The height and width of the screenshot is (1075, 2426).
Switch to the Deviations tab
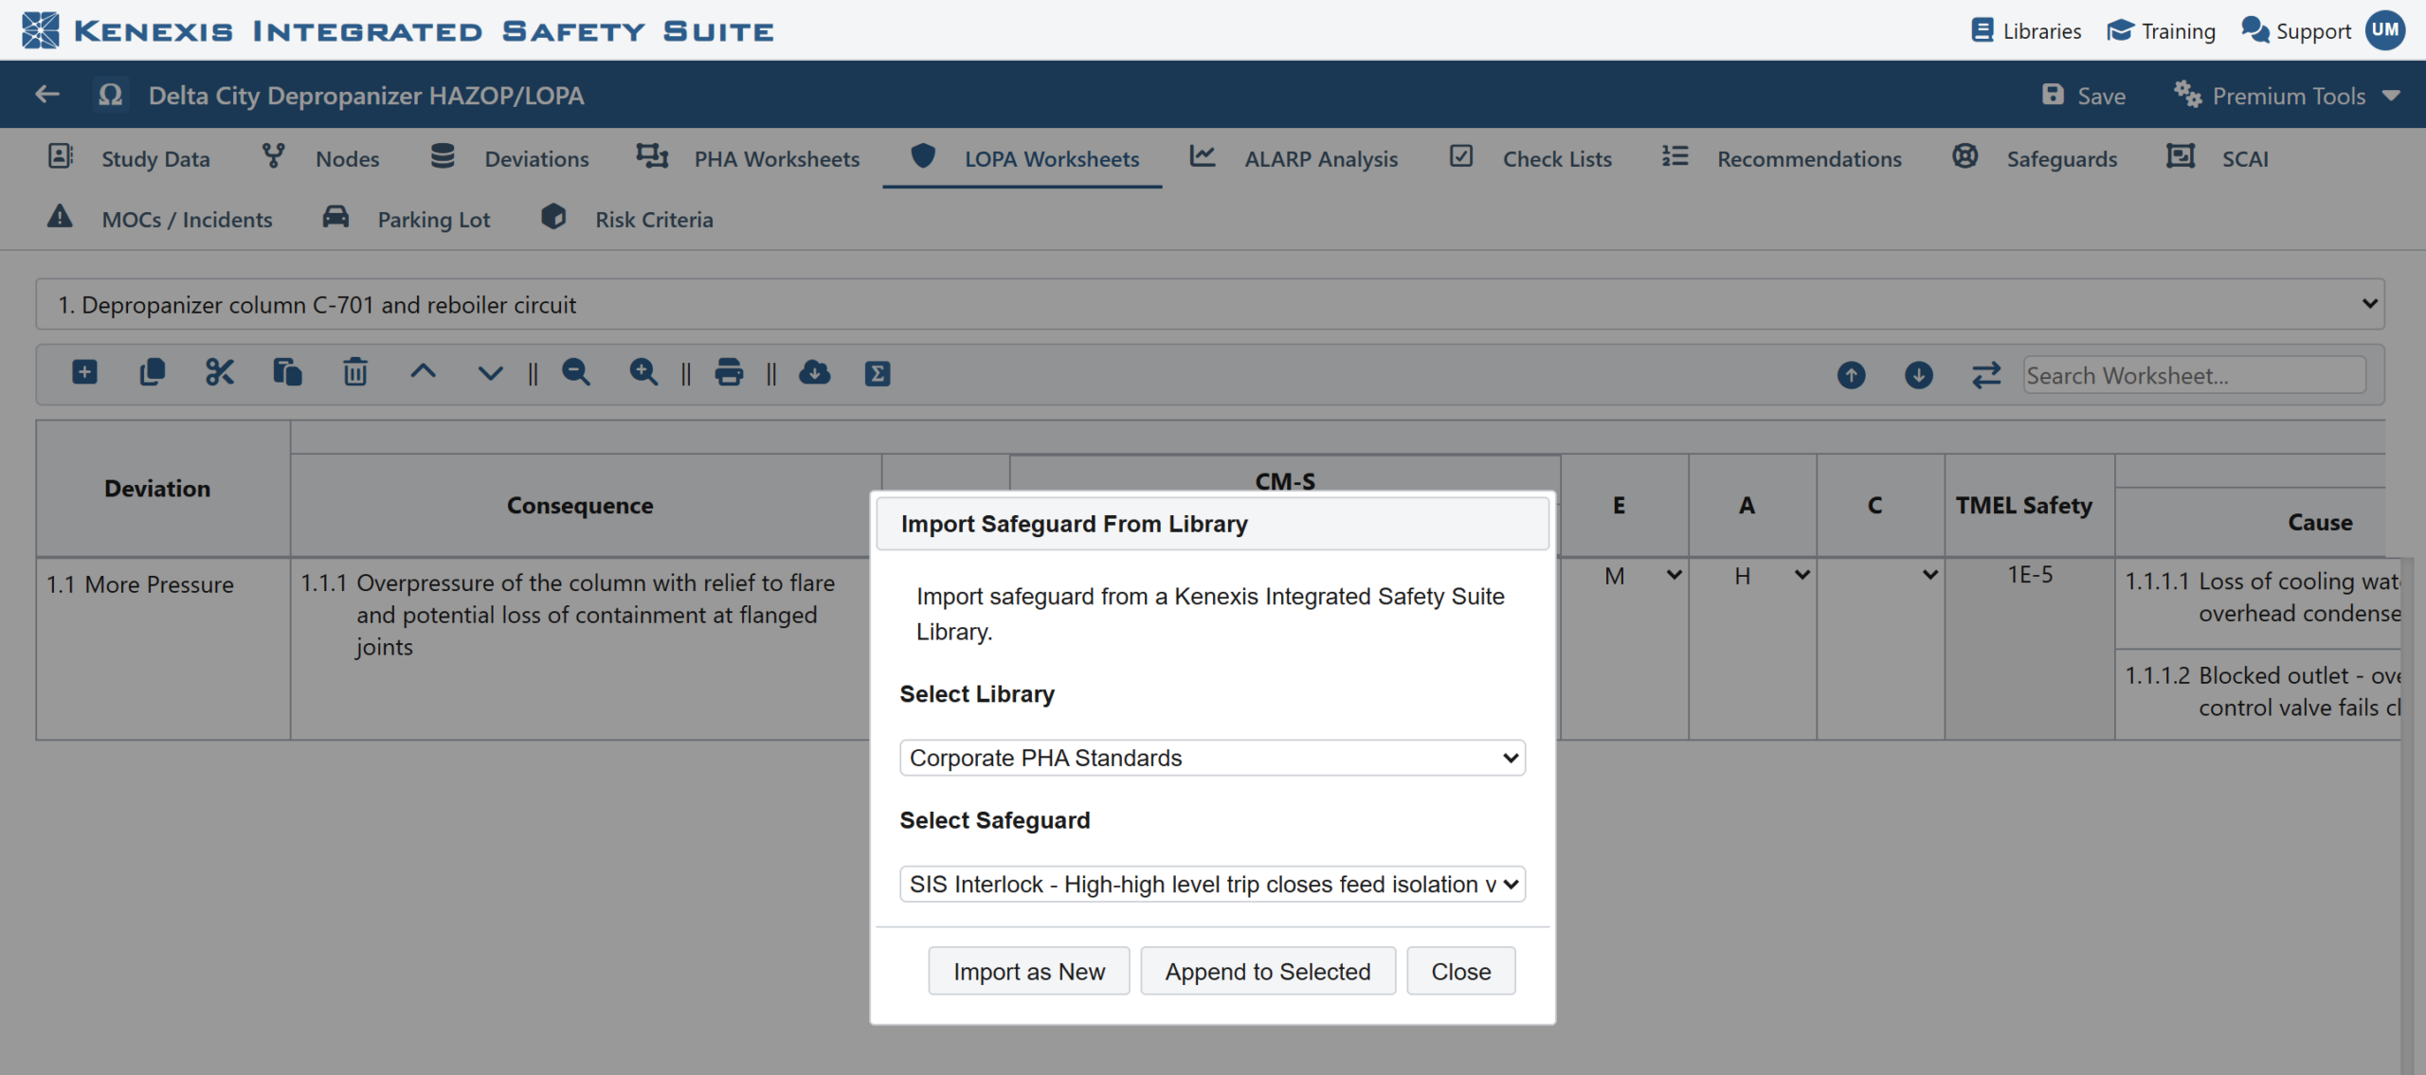[509, 158]
